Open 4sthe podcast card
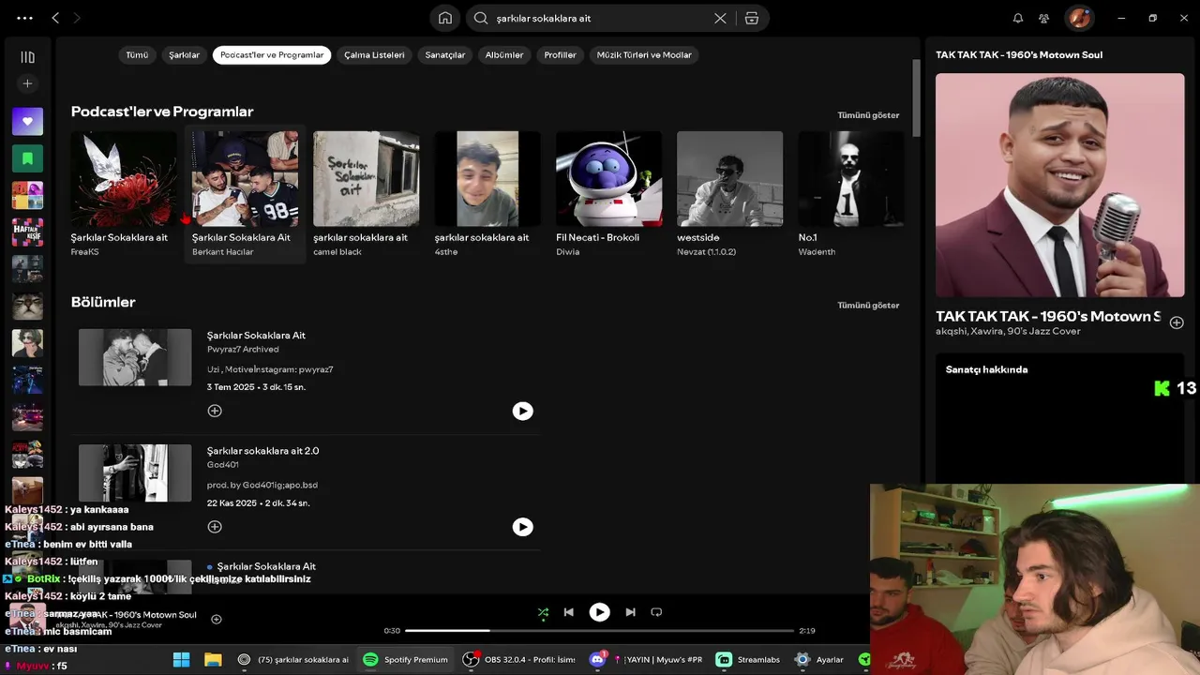 (487, 194)
